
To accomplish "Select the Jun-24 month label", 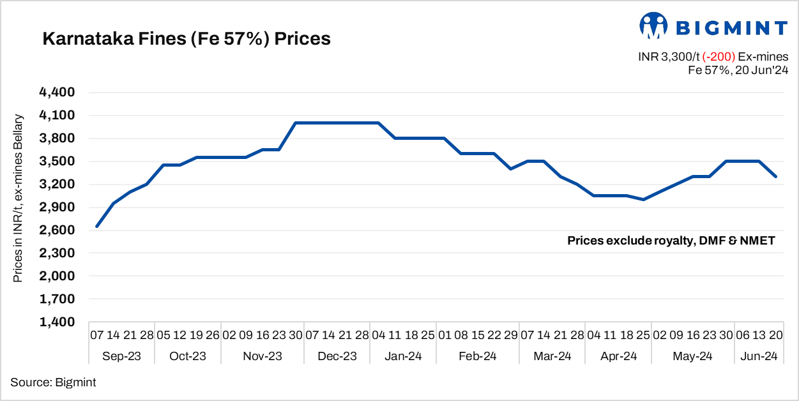I will [758, 356].
